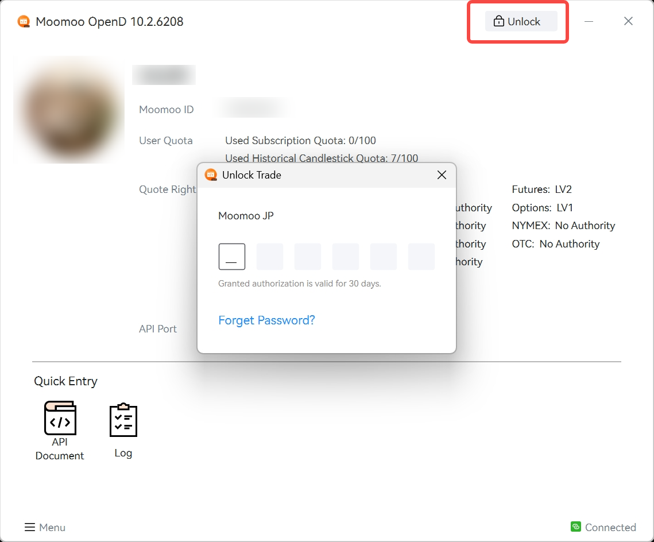This screenshot has width=654, height=542.
Task: Click the 'Moomoo ID' label
Action: (166, 110)
